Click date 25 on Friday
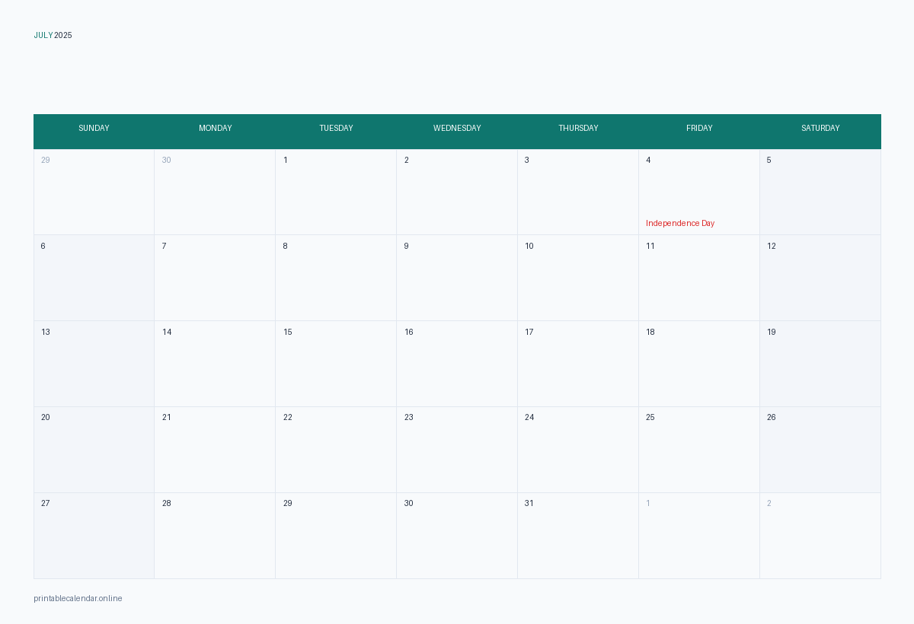914x624 pixels. [x=650, y=417]
